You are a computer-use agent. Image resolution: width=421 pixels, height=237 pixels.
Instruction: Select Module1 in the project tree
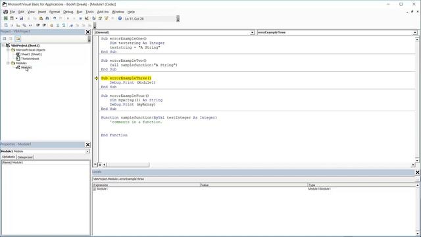(26, 67)
